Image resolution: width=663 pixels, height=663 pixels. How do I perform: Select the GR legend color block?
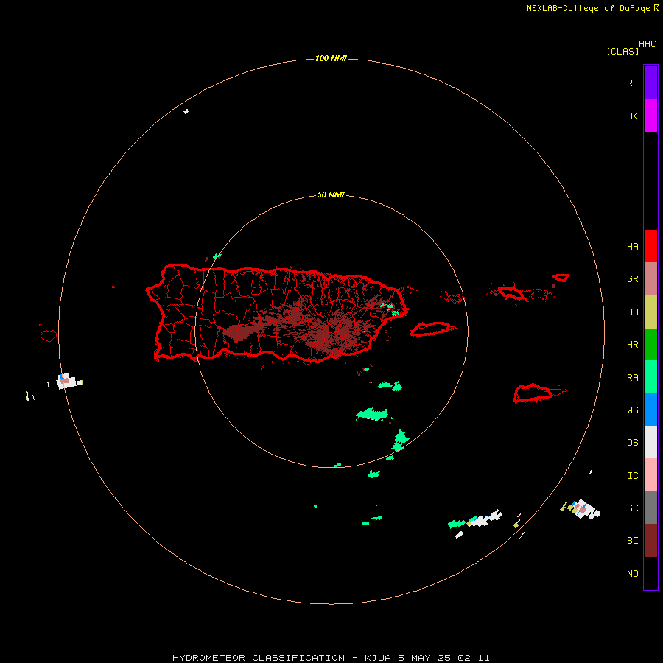tap(650, 279)
